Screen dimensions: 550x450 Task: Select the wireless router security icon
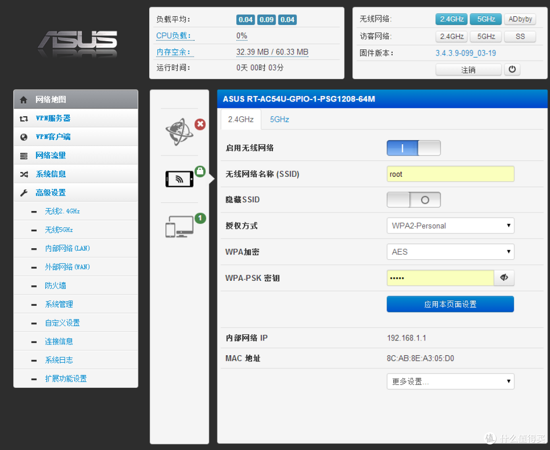point(179,178)
